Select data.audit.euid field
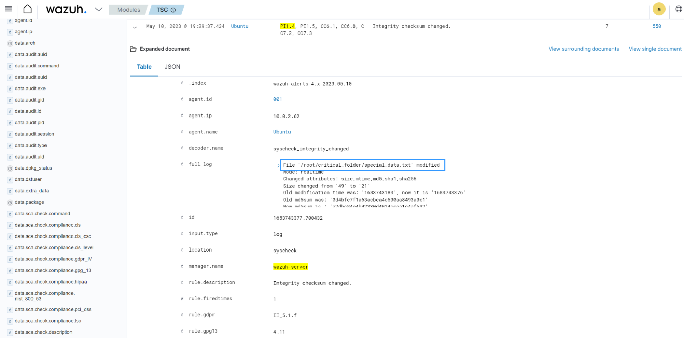The width and height of the screenshot is (684, 338). click(31, 77)
